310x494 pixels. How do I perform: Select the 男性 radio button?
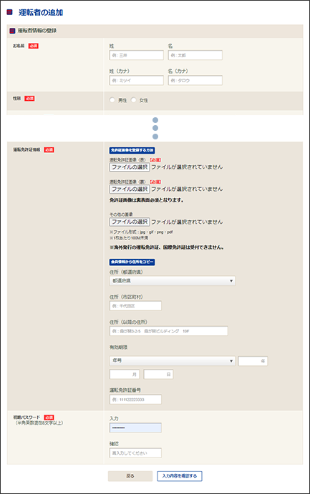coord(112,100)
